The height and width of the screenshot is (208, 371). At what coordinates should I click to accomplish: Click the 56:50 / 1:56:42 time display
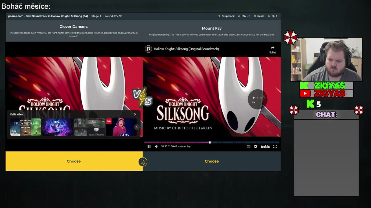click(169, 146)
